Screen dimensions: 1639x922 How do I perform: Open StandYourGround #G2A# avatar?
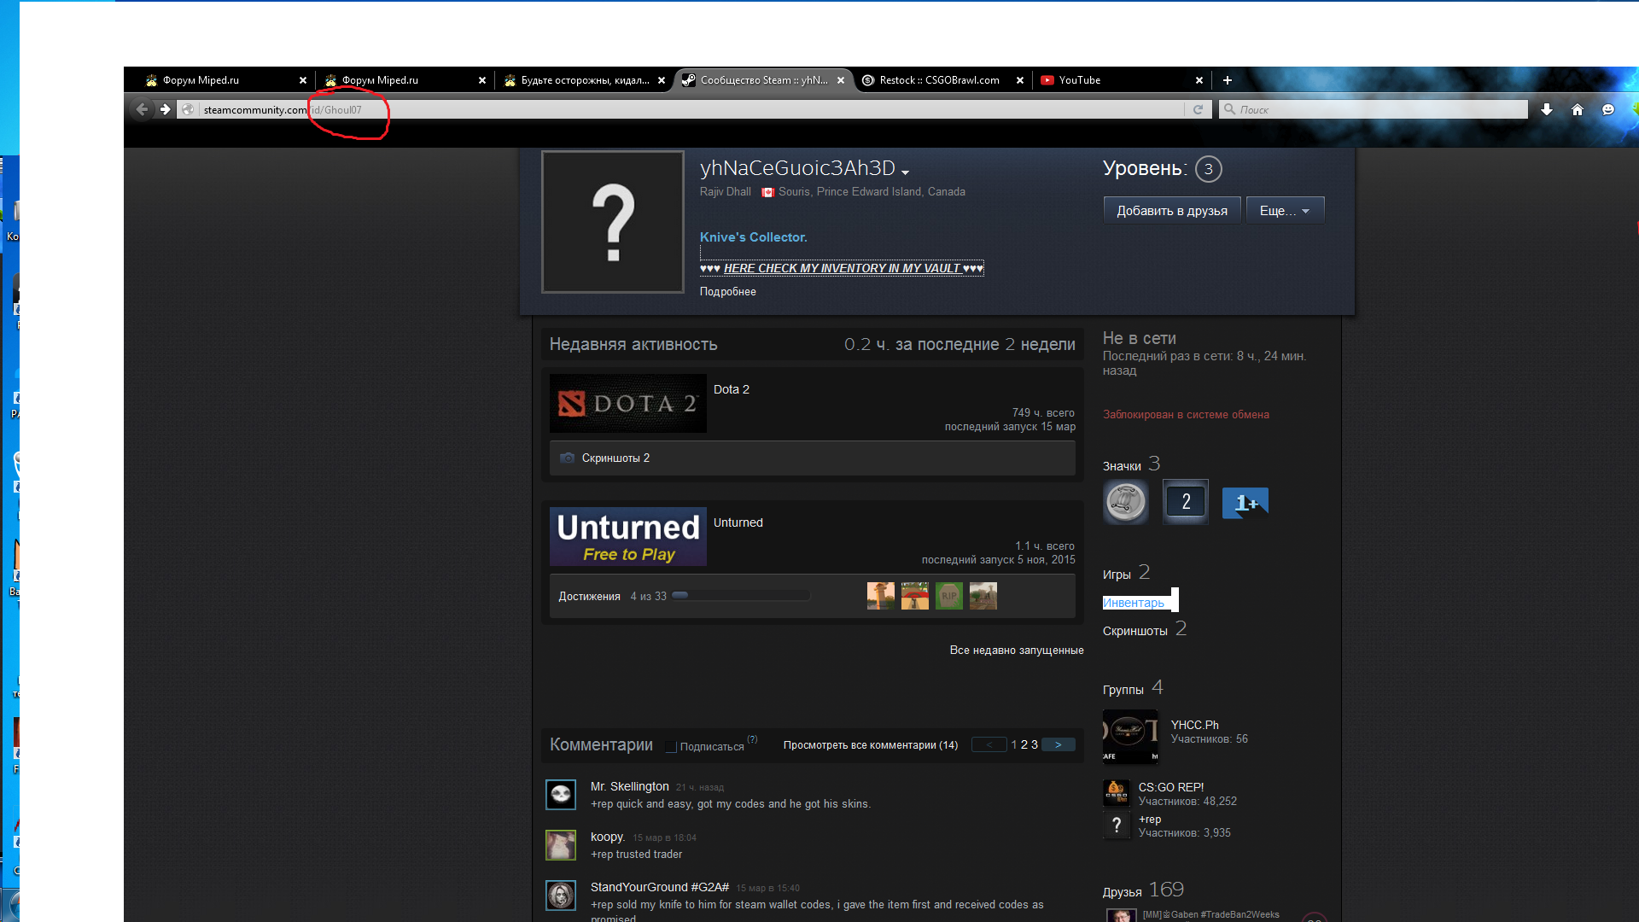pos(561,896)
